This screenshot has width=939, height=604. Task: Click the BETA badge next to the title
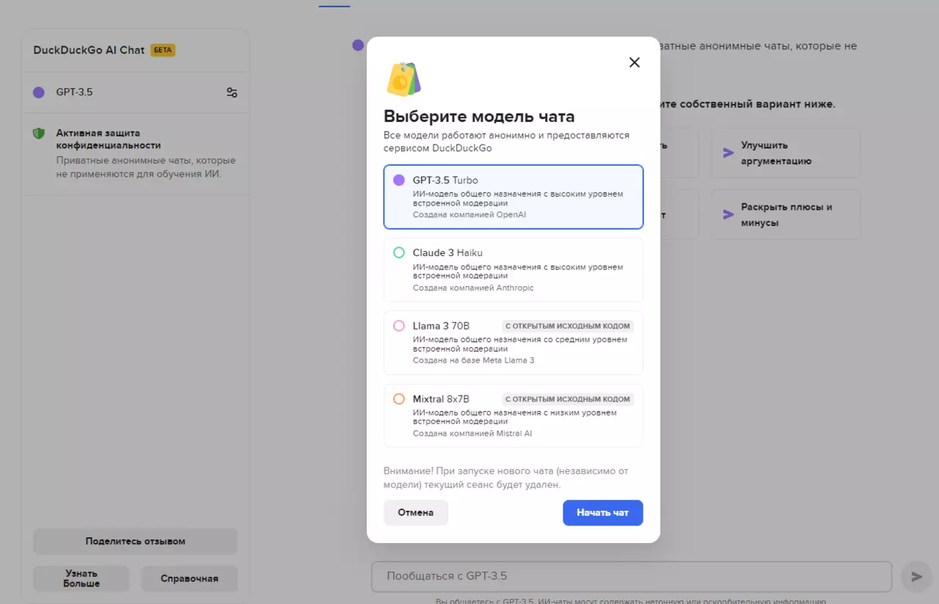tap(163, 51)
